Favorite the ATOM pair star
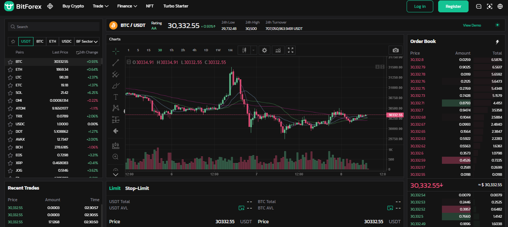508x227 pixels. point(11,108)
